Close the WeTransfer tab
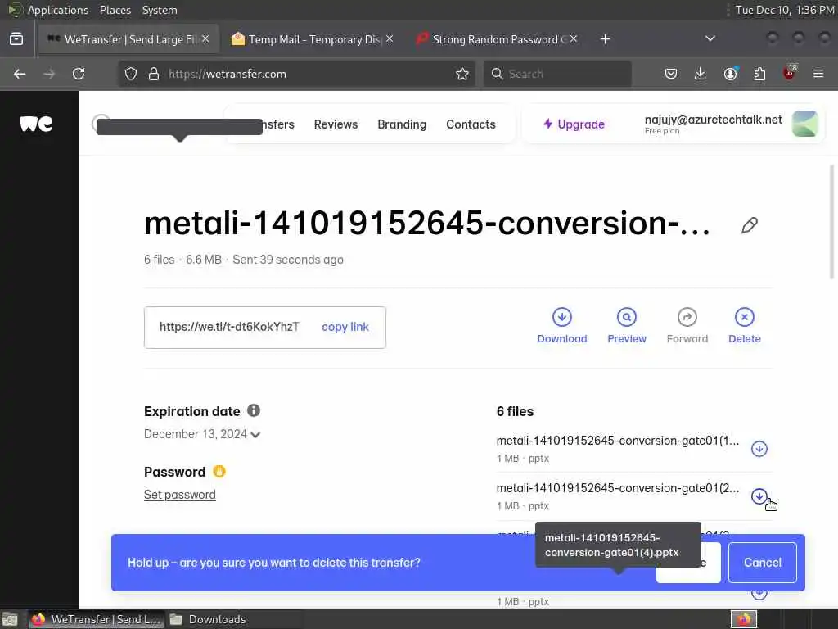The height and width of the screenshot is (629, 838). pos(205,39)
